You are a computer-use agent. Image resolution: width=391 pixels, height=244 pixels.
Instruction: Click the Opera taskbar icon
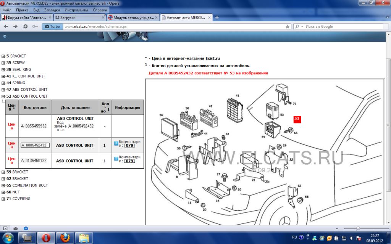46,238
